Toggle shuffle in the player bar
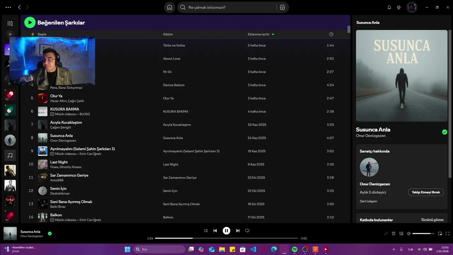The image size is (453, 255). point(206,231)
